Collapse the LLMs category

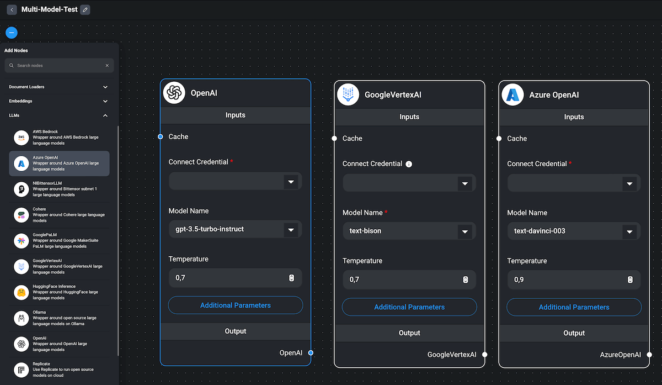[x=105, y=115]
